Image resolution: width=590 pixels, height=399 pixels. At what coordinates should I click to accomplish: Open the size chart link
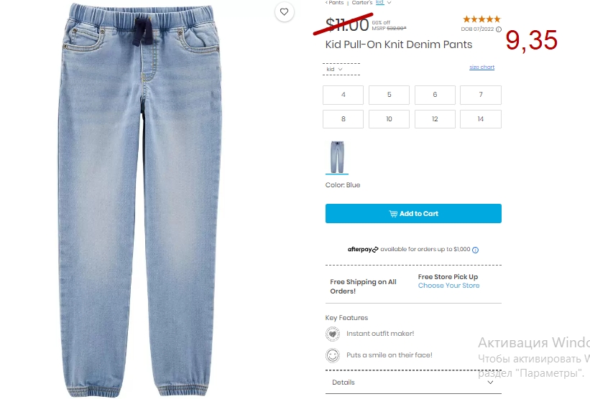coord(481,67)
